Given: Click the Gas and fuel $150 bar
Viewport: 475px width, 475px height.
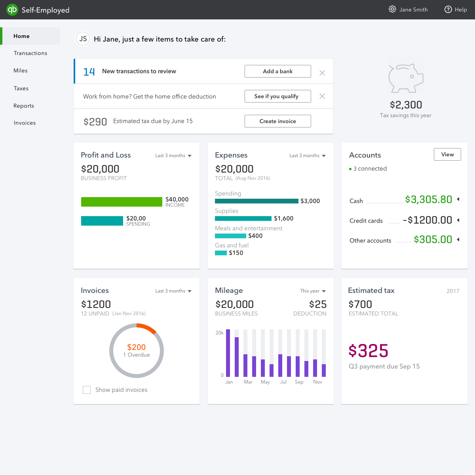Looking at the screenshot, I should point(221,253).
